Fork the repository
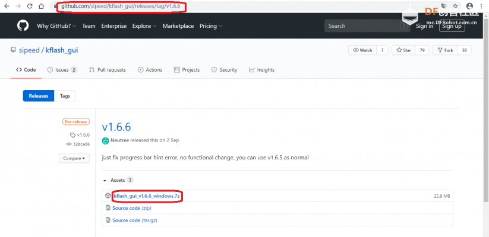The width and height of the screenshot is (489, 237). click(445, 50)
